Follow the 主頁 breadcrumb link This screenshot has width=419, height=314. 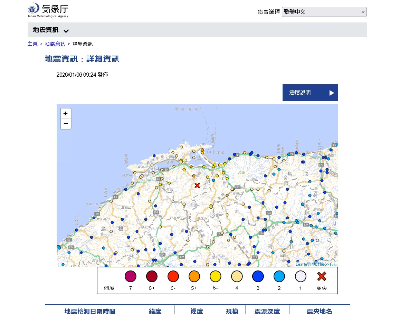[x=32, y=44]
